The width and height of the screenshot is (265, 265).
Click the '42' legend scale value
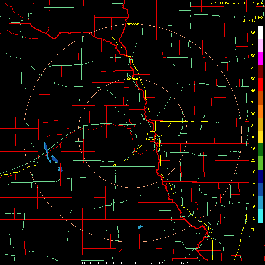tap(253, 102)
